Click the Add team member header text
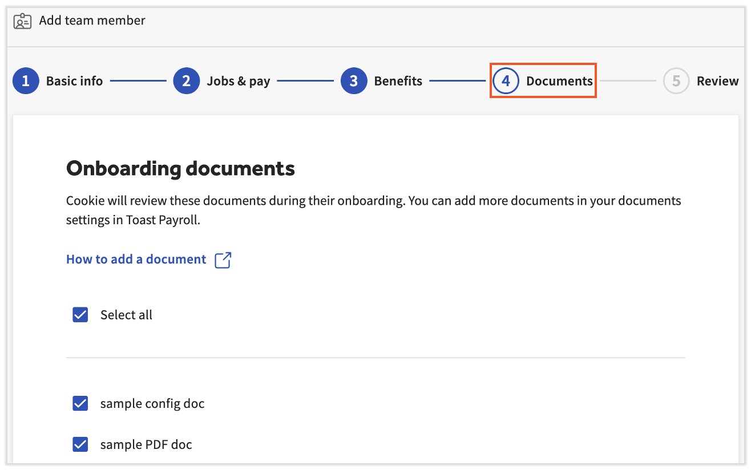 [x=92, y=21]
